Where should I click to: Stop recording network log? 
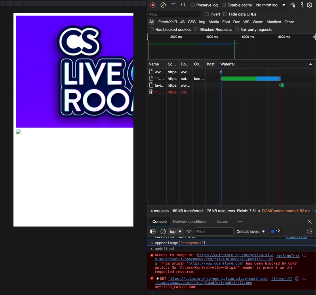153,5
